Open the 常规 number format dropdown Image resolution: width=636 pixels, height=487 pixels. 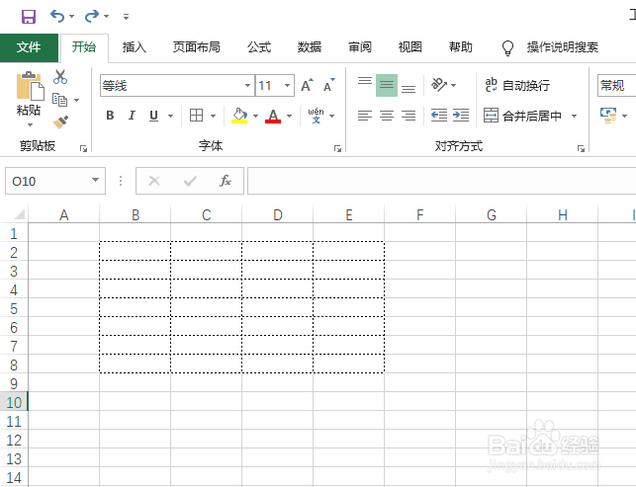click(616, 85)
